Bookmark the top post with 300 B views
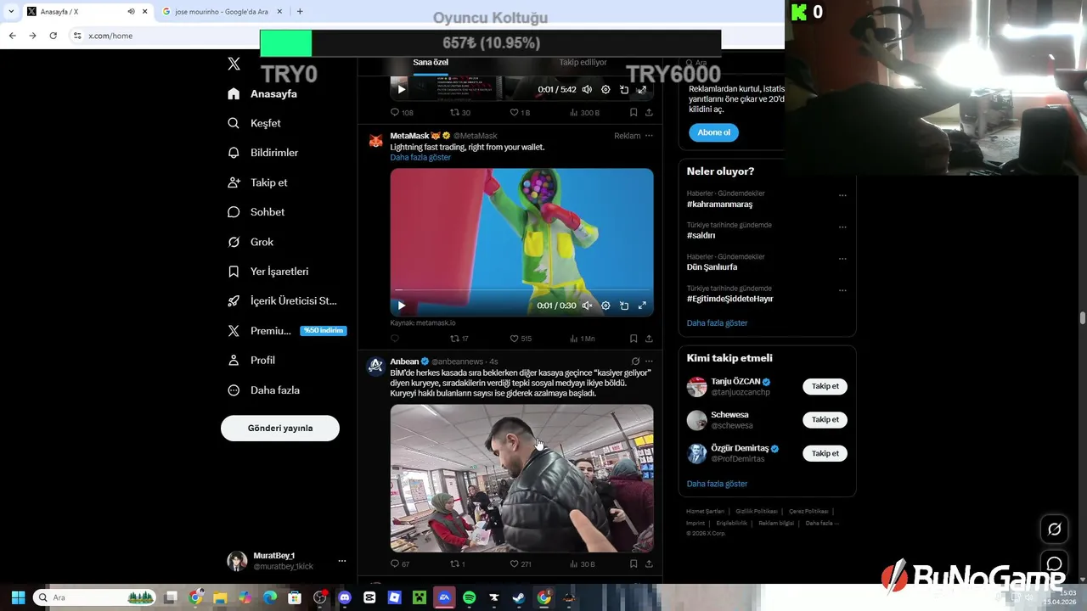 634,112
